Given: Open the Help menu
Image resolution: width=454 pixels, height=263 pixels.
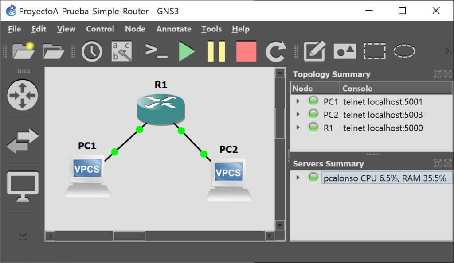Looking at the screenshot, I should pyautogui.click(x=241, y=29).
